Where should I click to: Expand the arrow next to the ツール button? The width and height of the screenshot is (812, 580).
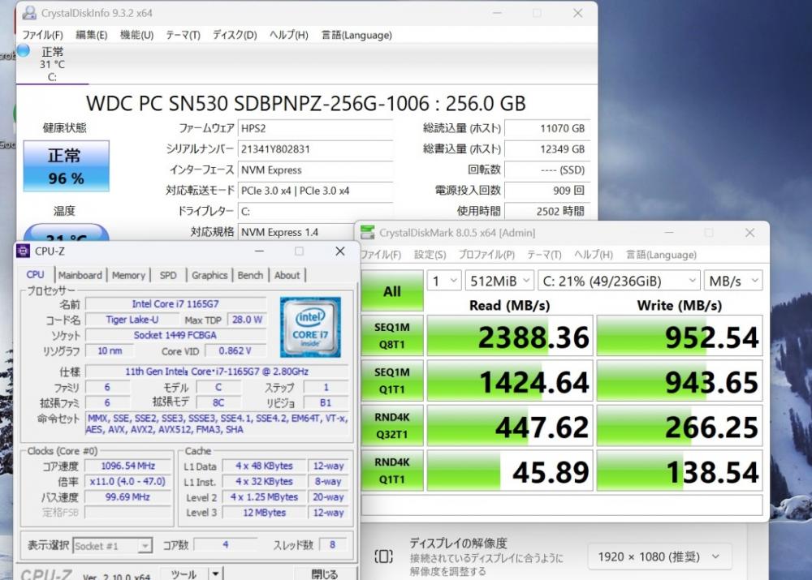click(215, 574)
